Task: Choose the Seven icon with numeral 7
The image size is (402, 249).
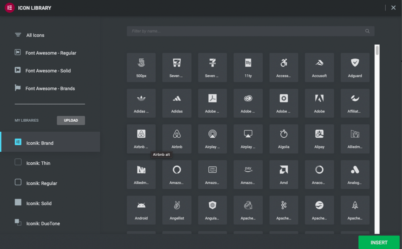Action: coord(212,67)
